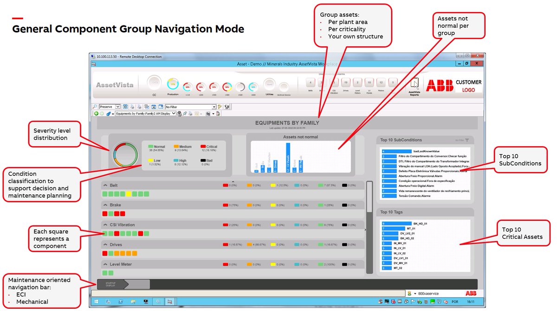Click the Top 10 SubConditions filter icon

[467, 140]
